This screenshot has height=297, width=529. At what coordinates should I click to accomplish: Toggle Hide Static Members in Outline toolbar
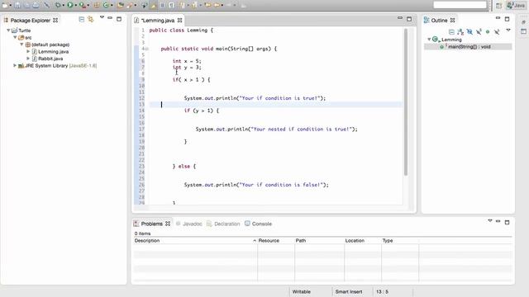click(479, 31)
